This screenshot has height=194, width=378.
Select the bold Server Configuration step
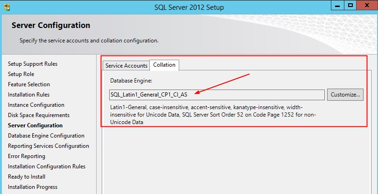35,125
